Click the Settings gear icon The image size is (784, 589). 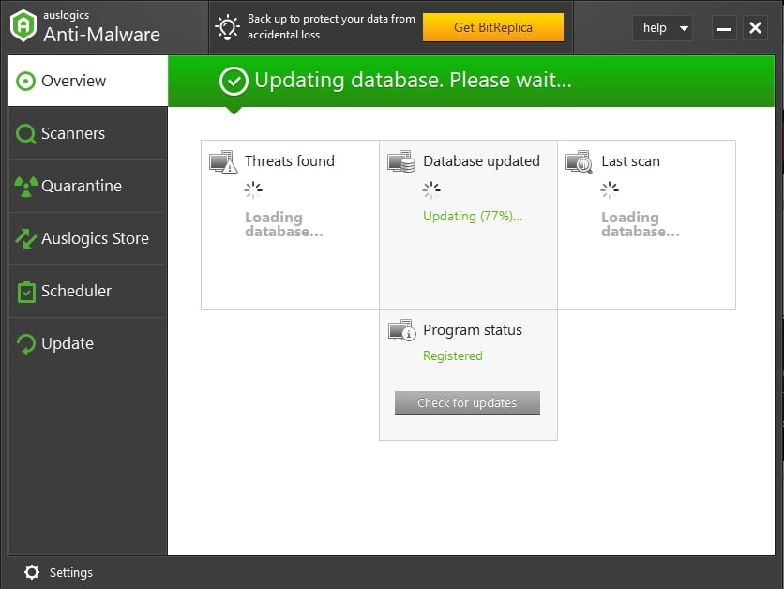[x=32, y=572]
